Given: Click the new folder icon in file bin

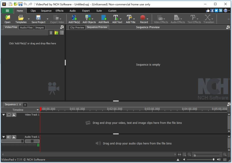Looking at the screenshot, I should point(56,33).
